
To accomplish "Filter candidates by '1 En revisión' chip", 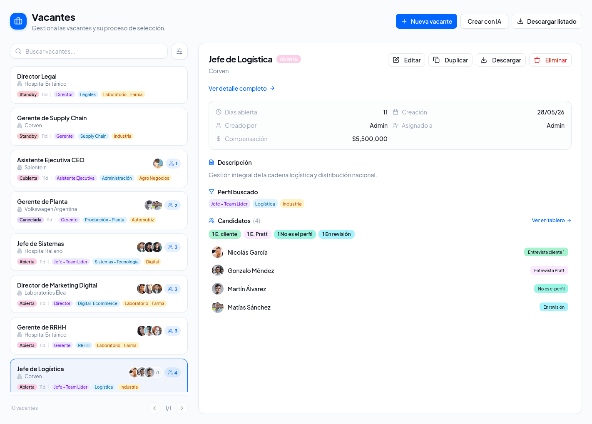I will (x=337, y=234).
